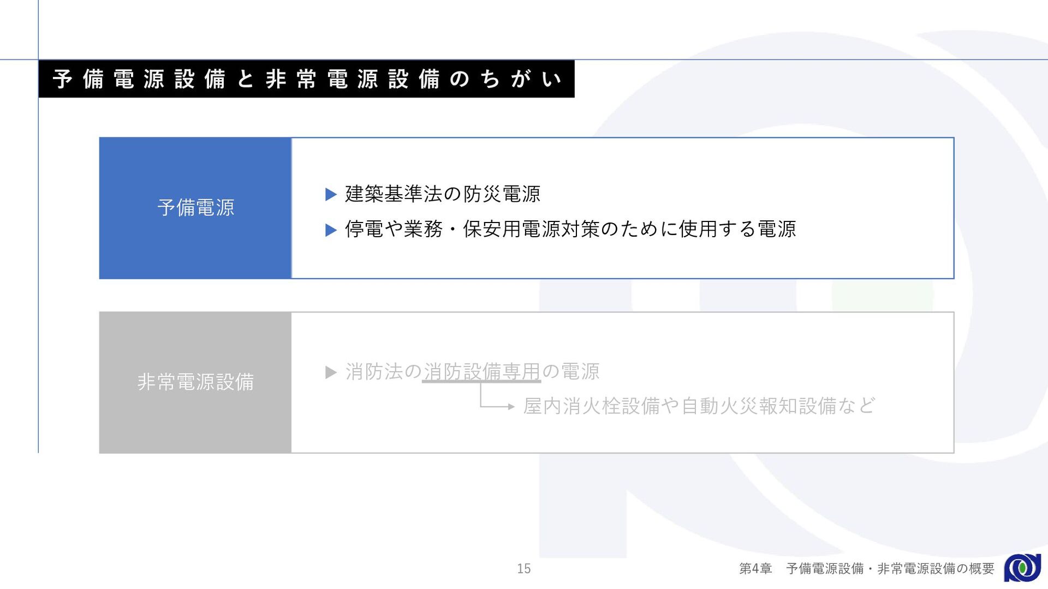Click the underlined 消防設備専用 text
This screenshot has width=1048, height=589.
click(481, 372)
